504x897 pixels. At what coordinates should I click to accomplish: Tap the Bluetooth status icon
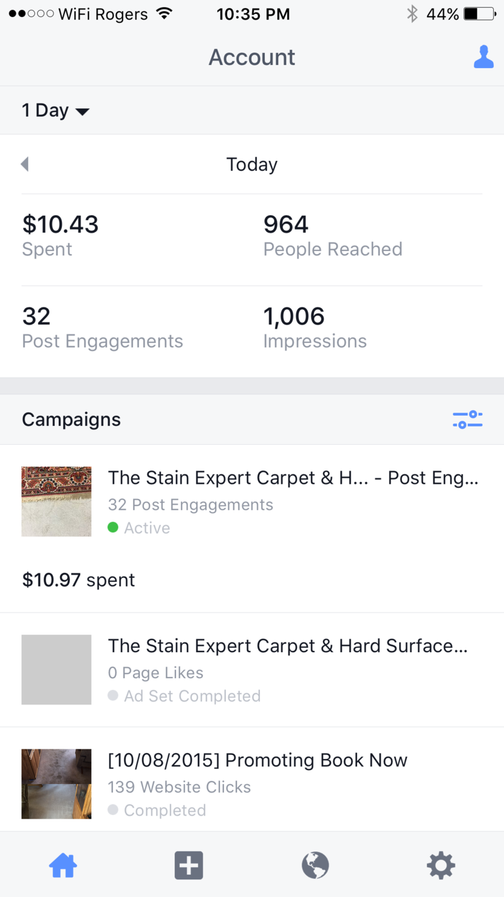(413, 14)
